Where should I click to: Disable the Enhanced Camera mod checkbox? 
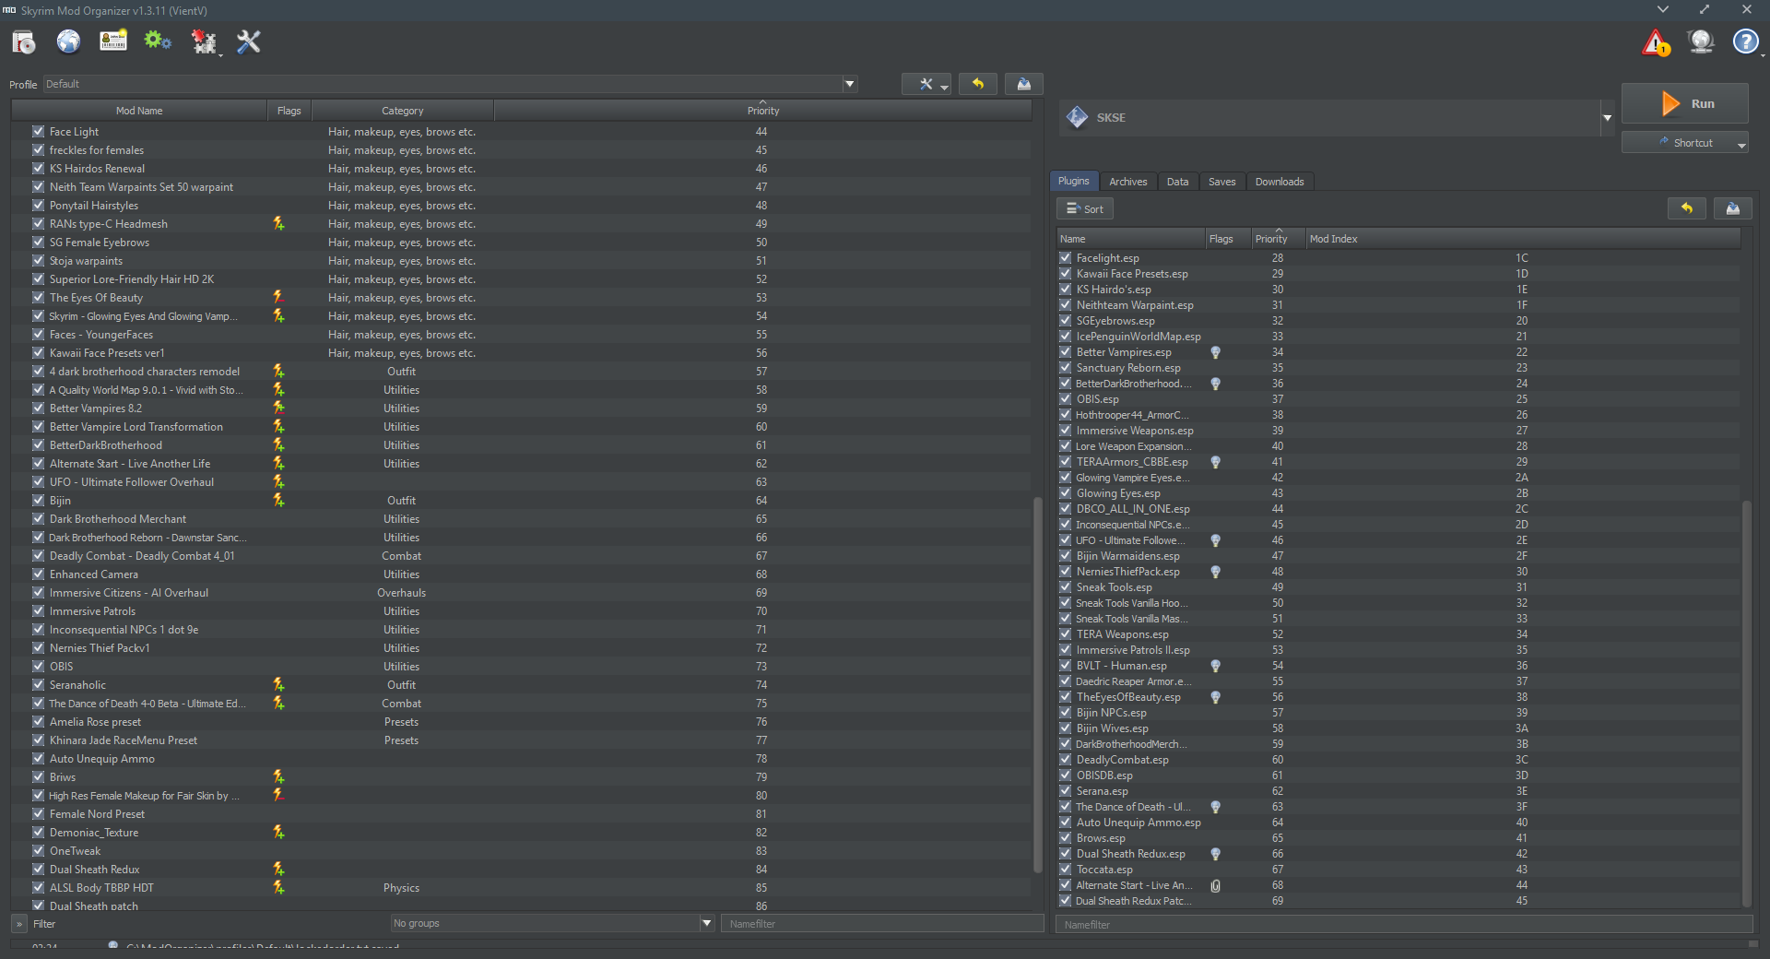(38, 574)
